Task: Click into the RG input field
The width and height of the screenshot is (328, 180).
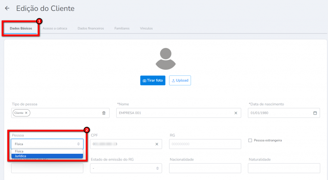Action: coord(205,144)
